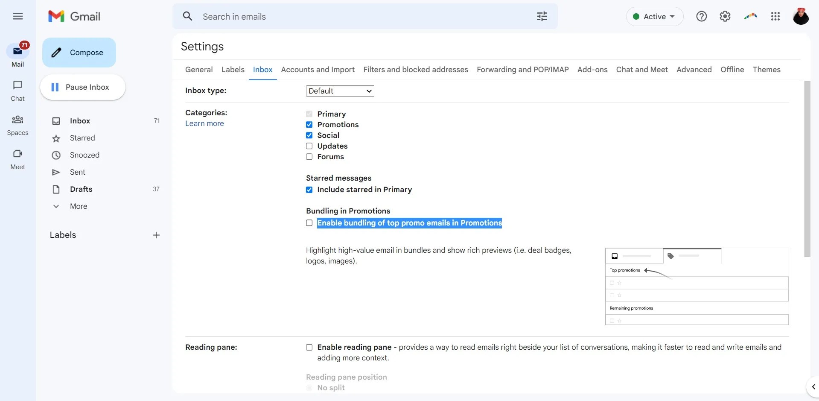Open the Learn more link under Categories
This screenshot has width=819, height=401.
coord(204,123)
